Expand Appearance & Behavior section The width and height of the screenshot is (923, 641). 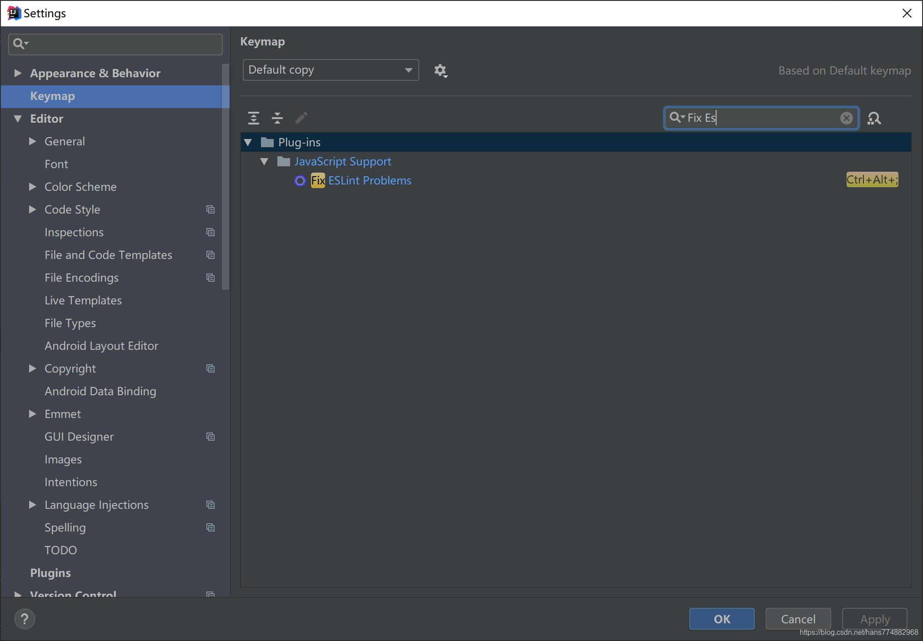(x=18, y=73)
